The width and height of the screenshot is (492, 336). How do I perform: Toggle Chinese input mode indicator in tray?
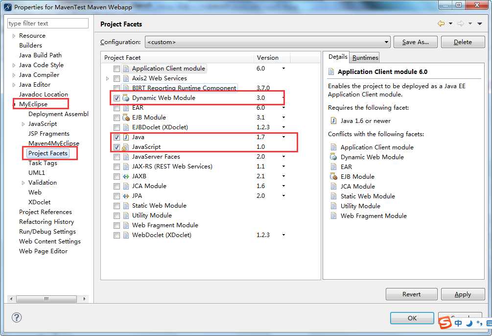click(458, 323)
